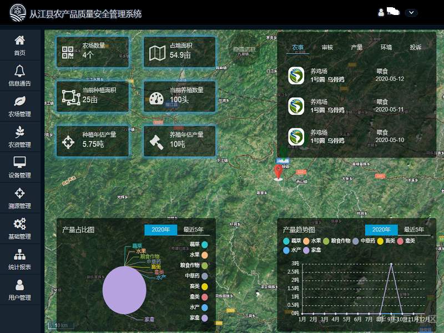Switch to the 产量 tab
Image resolution: width=444 pixels, height=333 pixels.
(356, 47)
